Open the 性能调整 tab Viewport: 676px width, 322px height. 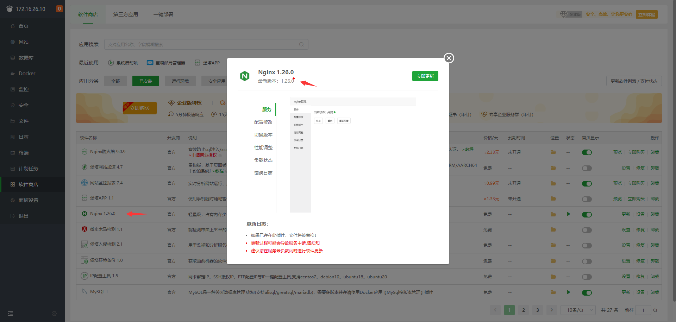pyautogui.click(x=263, y=147)
